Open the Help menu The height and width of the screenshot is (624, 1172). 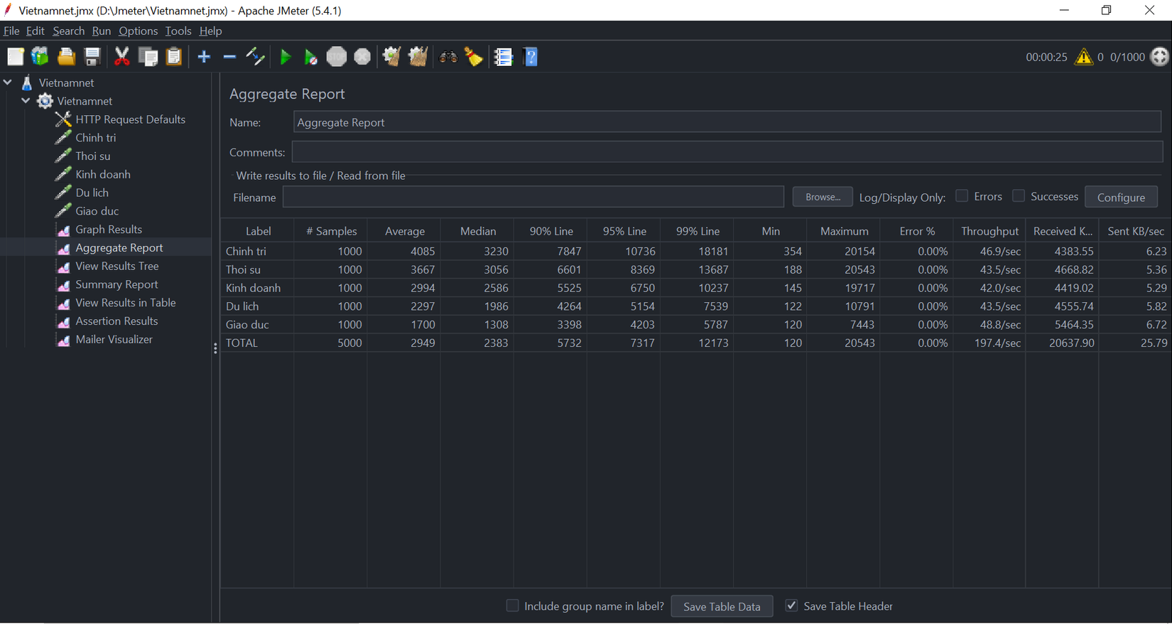click(x=210, y=31)
